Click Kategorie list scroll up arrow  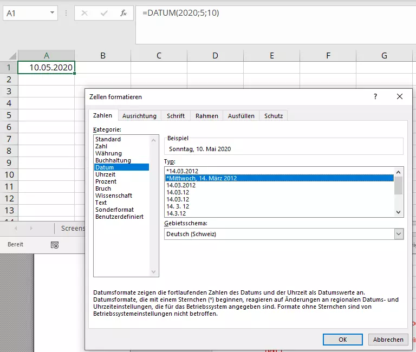154,140
